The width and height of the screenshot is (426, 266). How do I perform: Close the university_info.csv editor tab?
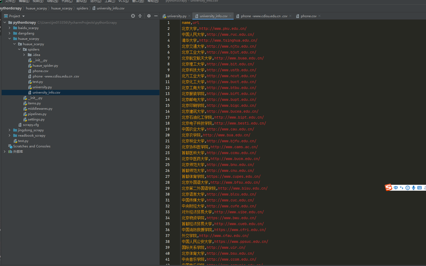231,16
